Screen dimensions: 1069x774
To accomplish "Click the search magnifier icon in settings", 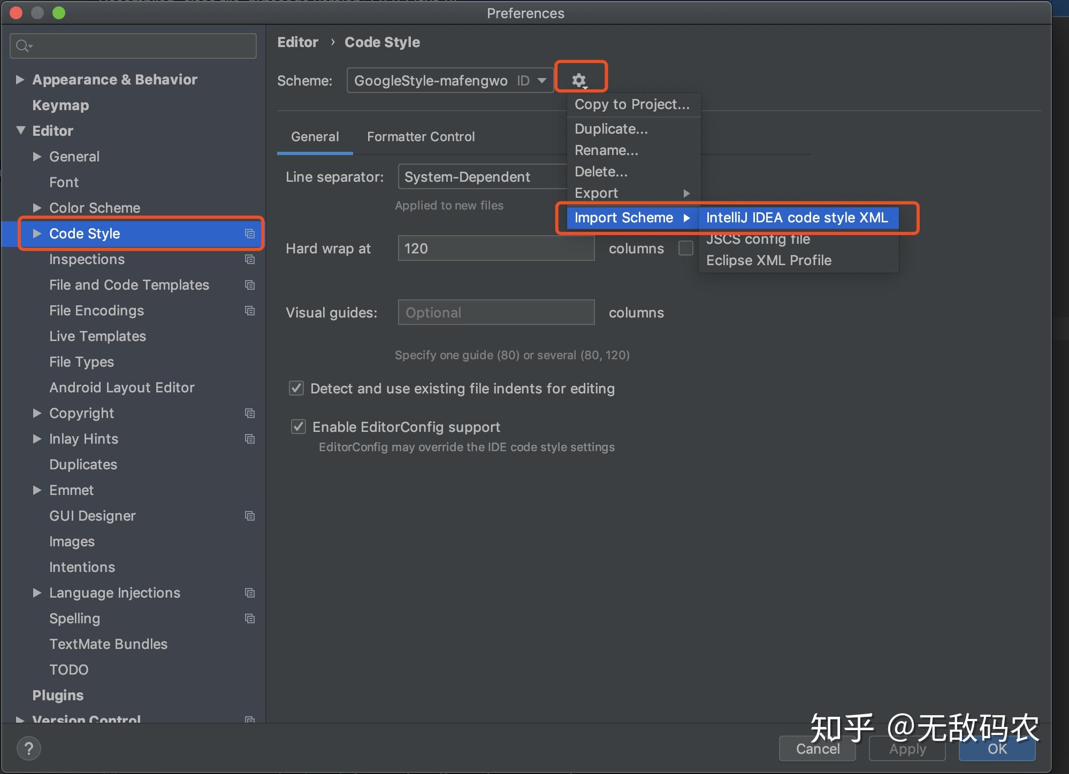I will click(x=22, y=47).
